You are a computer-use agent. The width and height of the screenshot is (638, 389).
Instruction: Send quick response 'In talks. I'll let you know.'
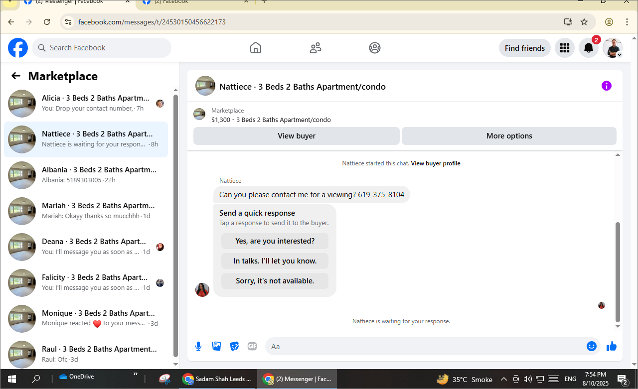pyautogui.click(x=275, y=261)
